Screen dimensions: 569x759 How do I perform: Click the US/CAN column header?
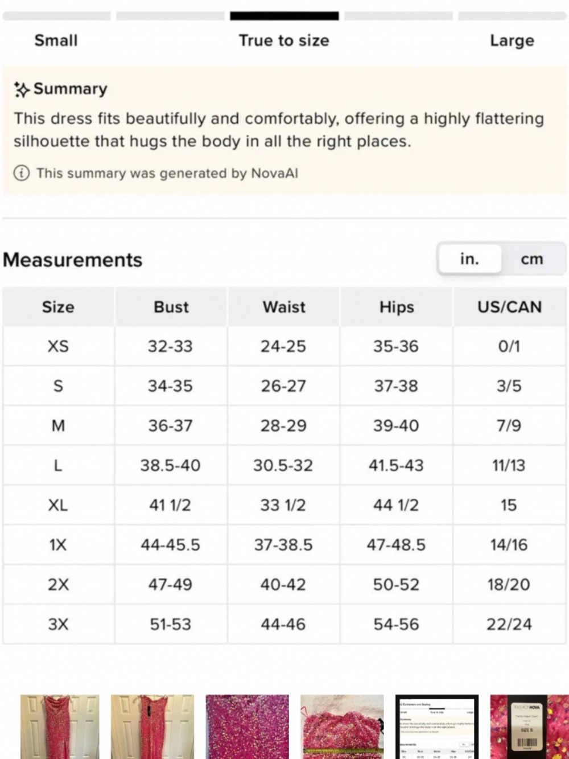tap(509, 307)
